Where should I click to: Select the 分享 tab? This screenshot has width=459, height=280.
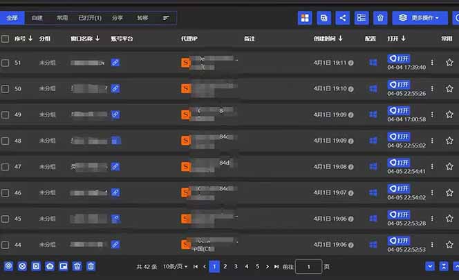[x=117, y=17]
